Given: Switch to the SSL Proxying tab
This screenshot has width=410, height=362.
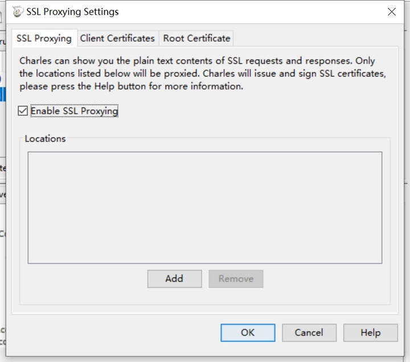Looking at the screenshot, I should (x=44, y=38).
